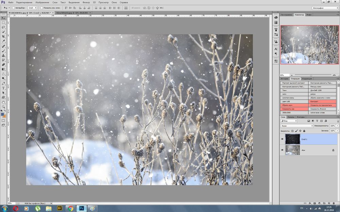
Task: Click the foreground color swatch
Action: [2, 114]
